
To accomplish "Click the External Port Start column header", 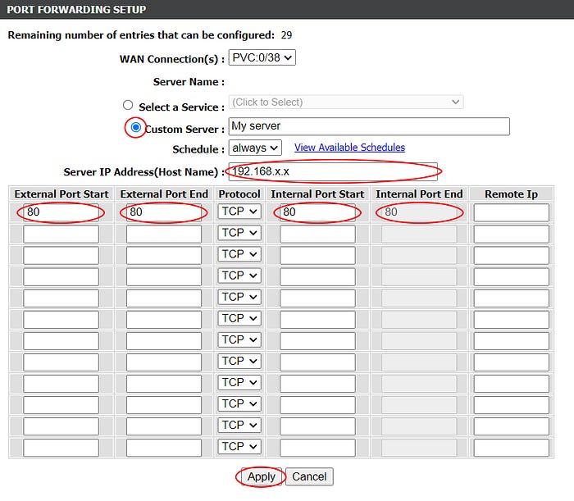I will click(x=61, y=194).
